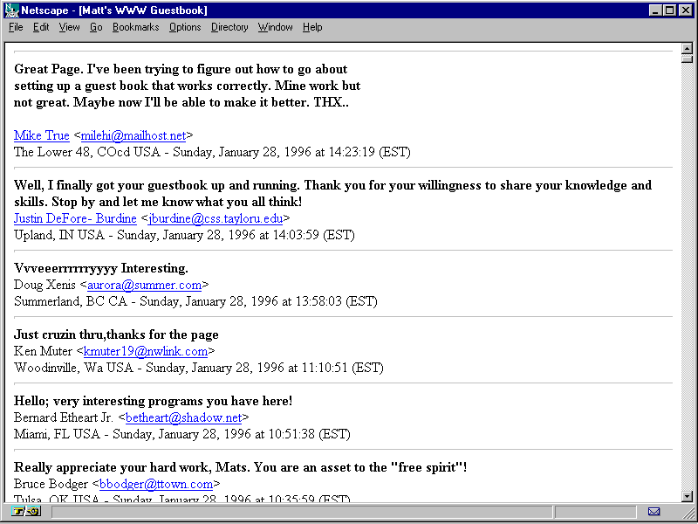Viewport: 698px width, 524px height.
Task: Open the Justin DeFore-Burdine link
Action: [x=75, y=218]
